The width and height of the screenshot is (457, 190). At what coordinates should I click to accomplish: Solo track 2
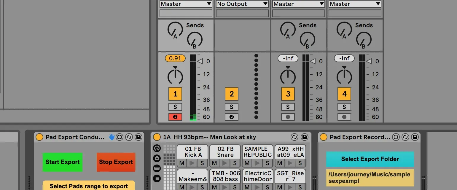coord(232,107)
